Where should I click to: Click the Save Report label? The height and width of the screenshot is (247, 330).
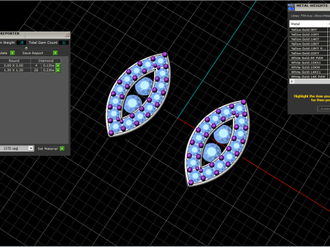tap(32, 53)
